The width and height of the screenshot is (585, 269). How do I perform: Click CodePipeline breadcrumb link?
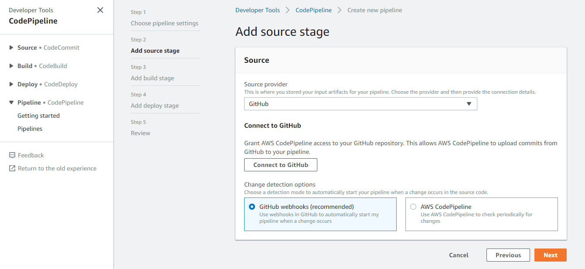[313, 10]
